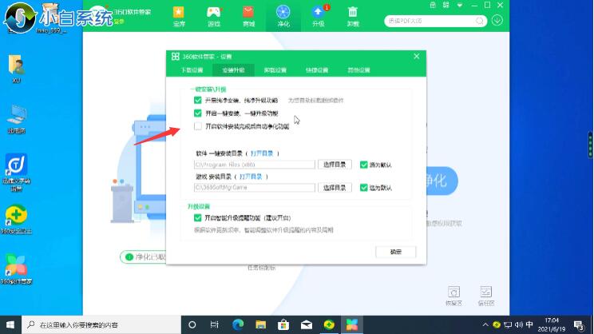Open Mail app from taskbar
Viewport: 594px width, 334px height.
click(306, 325)
